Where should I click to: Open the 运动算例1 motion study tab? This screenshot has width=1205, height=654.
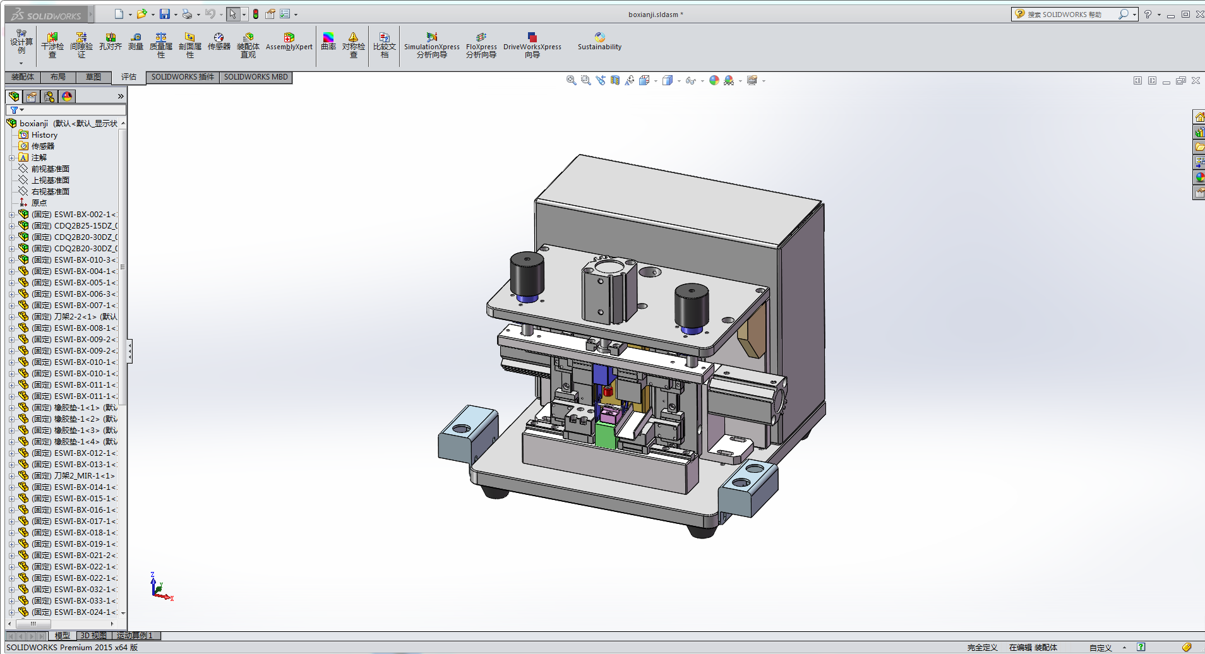[x=135, y=636]
